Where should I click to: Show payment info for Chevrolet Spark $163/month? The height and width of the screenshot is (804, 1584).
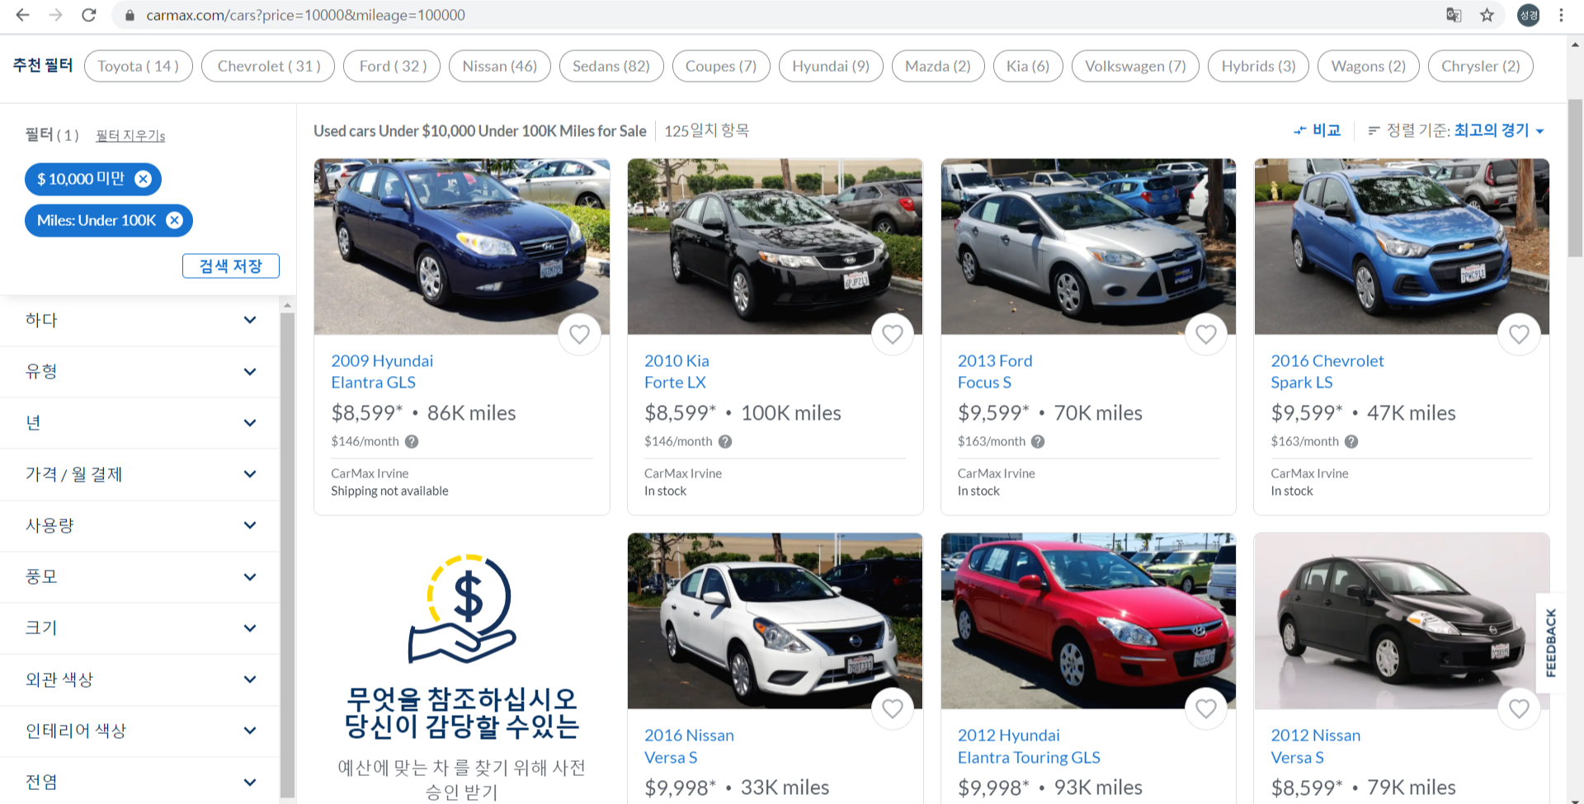coord(1351,441)
